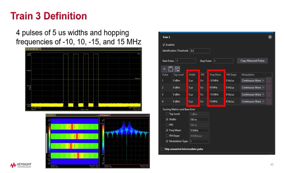Enable the FM Slope scoring metric checkbox
Viewport: 284px width, 173px height.
167,136
